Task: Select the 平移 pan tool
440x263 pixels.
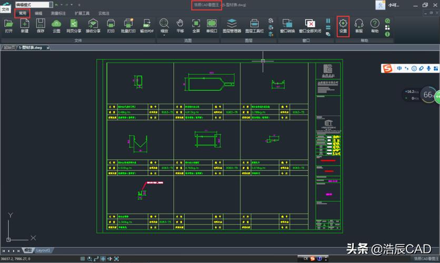Action: pyautogui.click(x=180, y=25)
